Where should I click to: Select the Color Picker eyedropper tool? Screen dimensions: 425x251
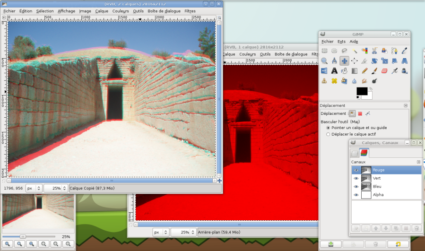[404, 51]
